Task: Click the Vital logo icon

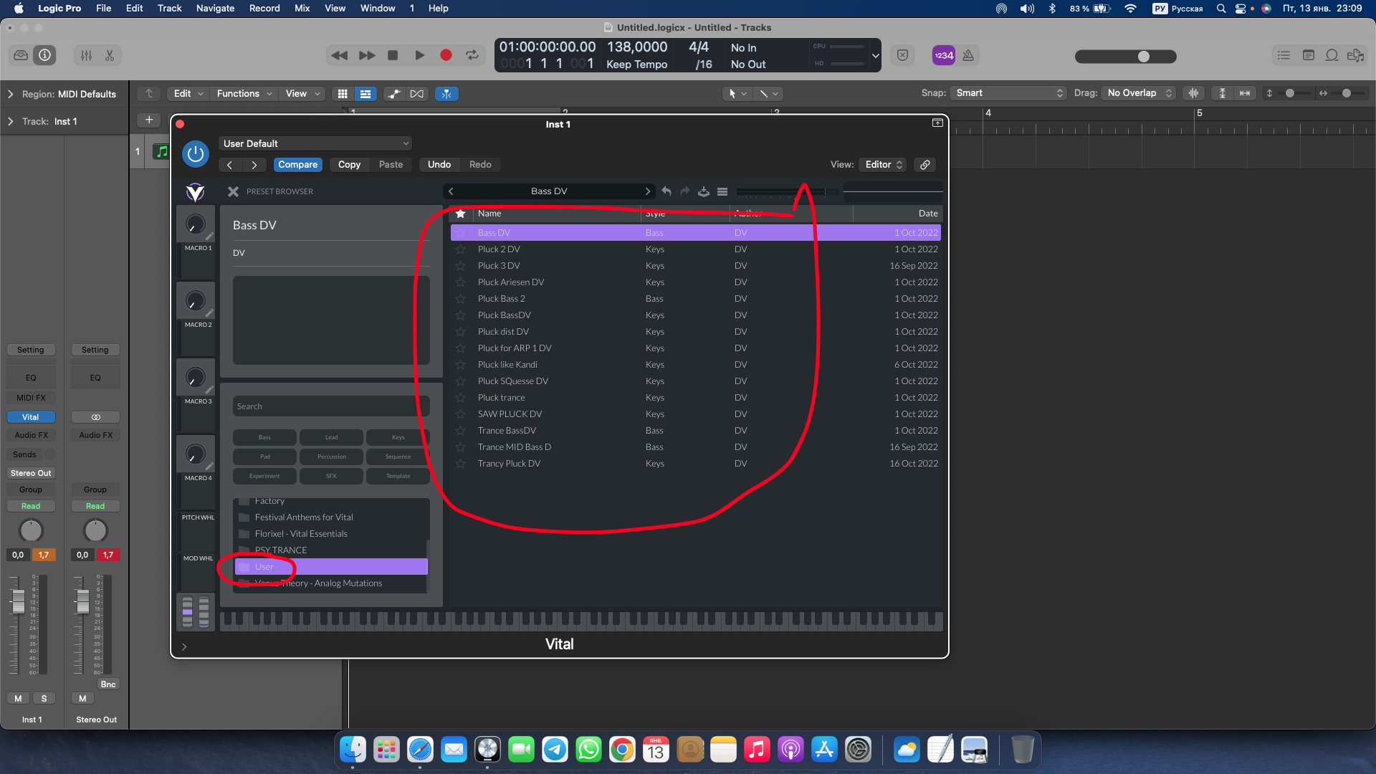Action: [x=195, y=191]
